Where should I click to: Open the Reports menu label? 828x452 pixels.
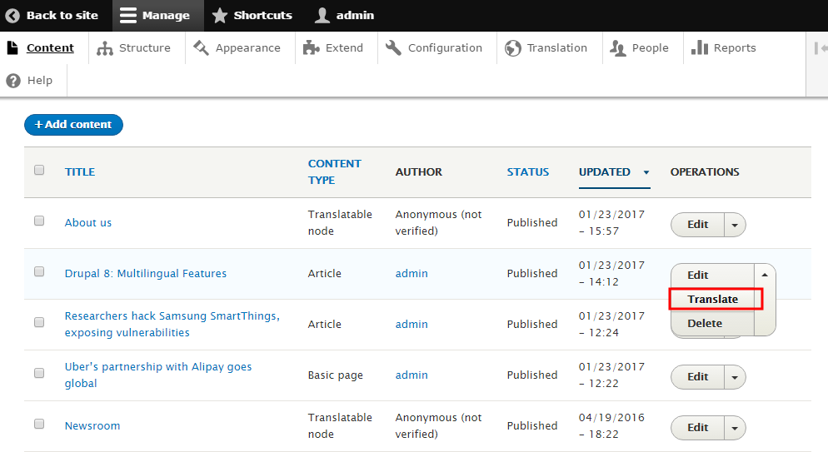(x=735, y=48)
